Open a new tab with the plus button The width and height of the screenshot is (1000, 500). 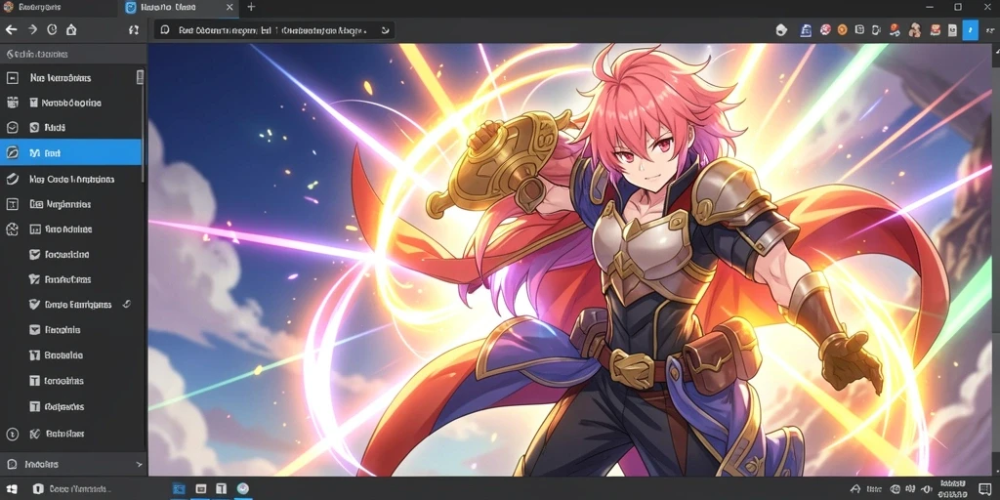tap(251, 7)
